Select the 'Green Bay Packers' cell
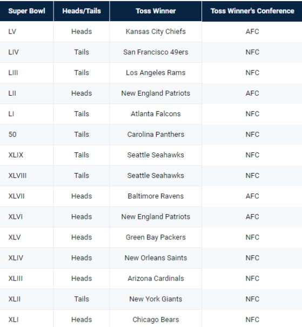Screen dimensions: 302x327 156,237
